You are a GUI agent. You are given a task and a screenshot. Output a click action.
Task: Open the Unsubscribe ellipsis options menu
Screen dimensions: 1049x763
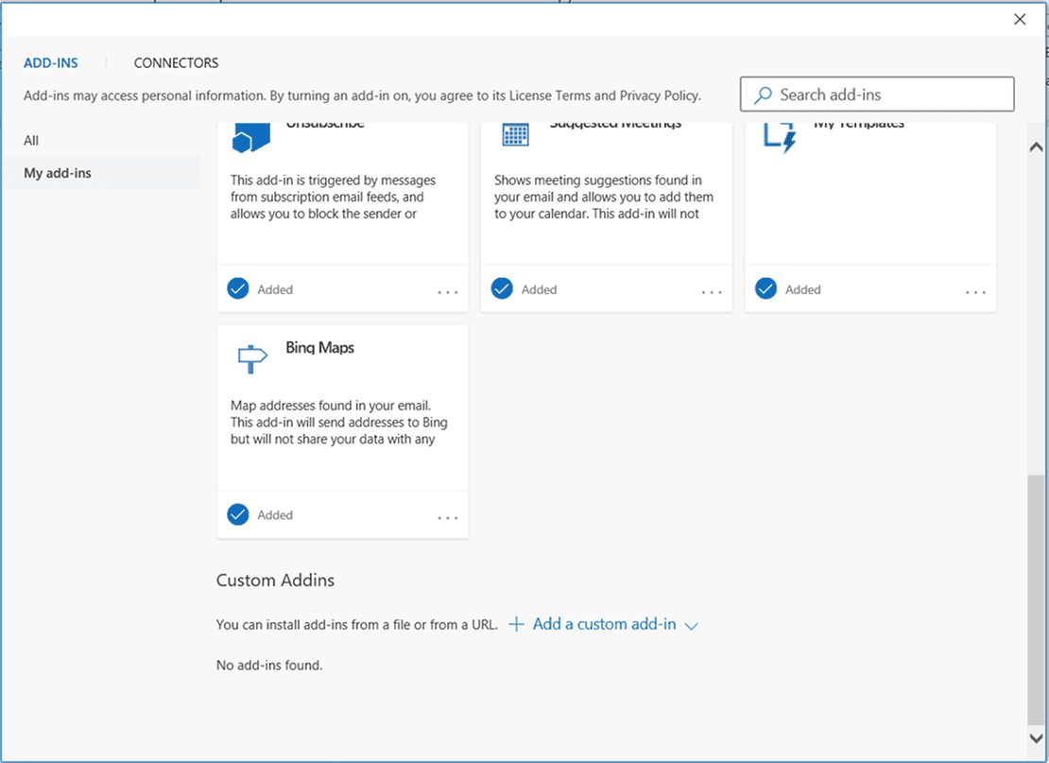(x=446, y=292)
